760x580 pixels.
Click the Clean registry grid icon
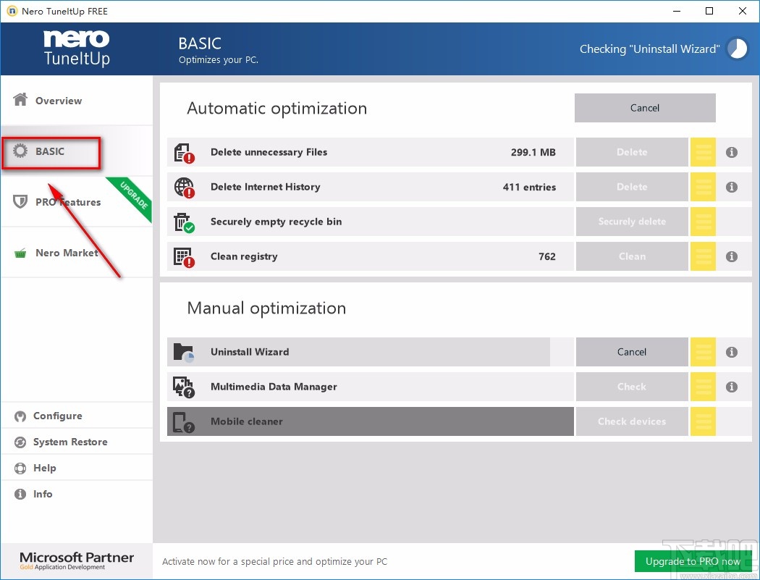(184, 256)
